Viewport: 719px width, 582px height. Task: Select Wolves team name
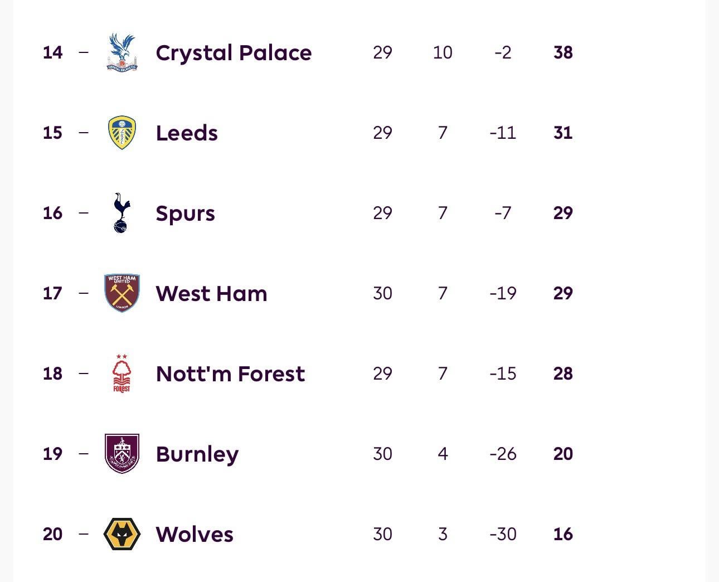pos(195,535)
